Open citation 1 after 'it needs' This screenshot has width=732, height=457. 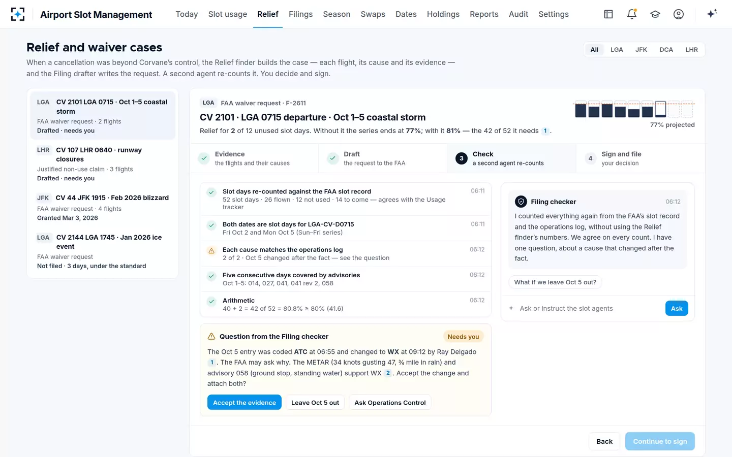coord(545,131)
